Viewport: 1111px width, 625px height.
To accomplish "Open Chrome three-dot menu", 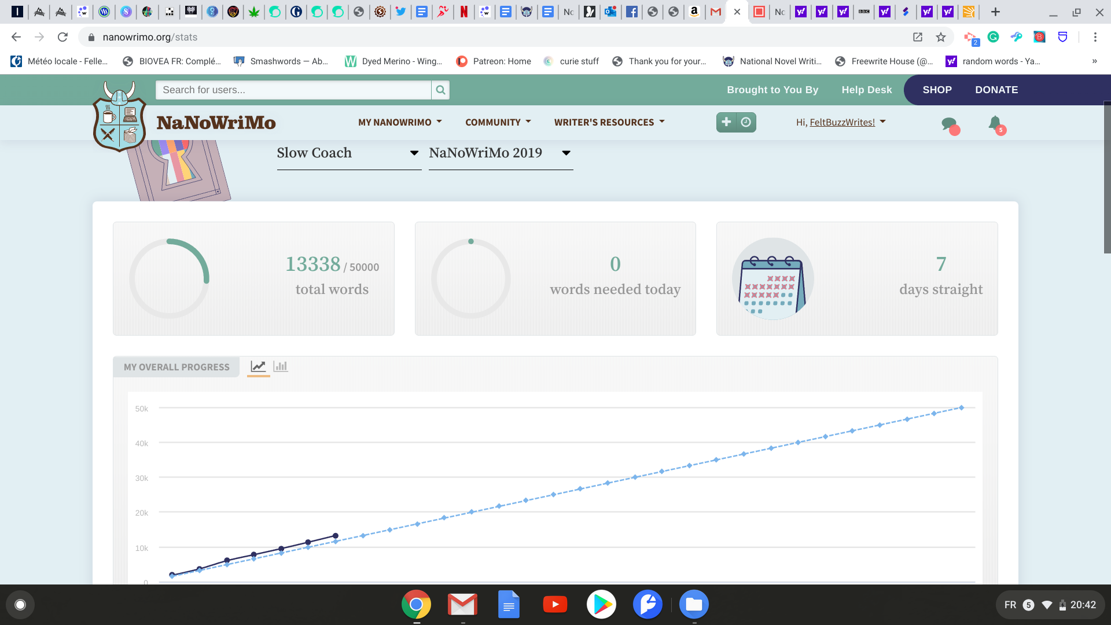I will coord(1095,37).
